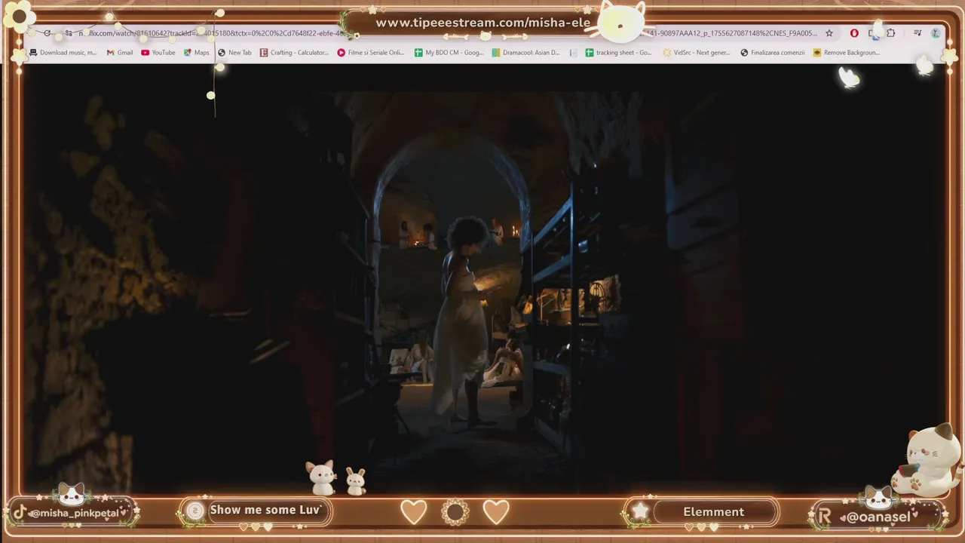Open the New Tab bookmark
This screenshot has height=543, width=965.
(234, 53)
